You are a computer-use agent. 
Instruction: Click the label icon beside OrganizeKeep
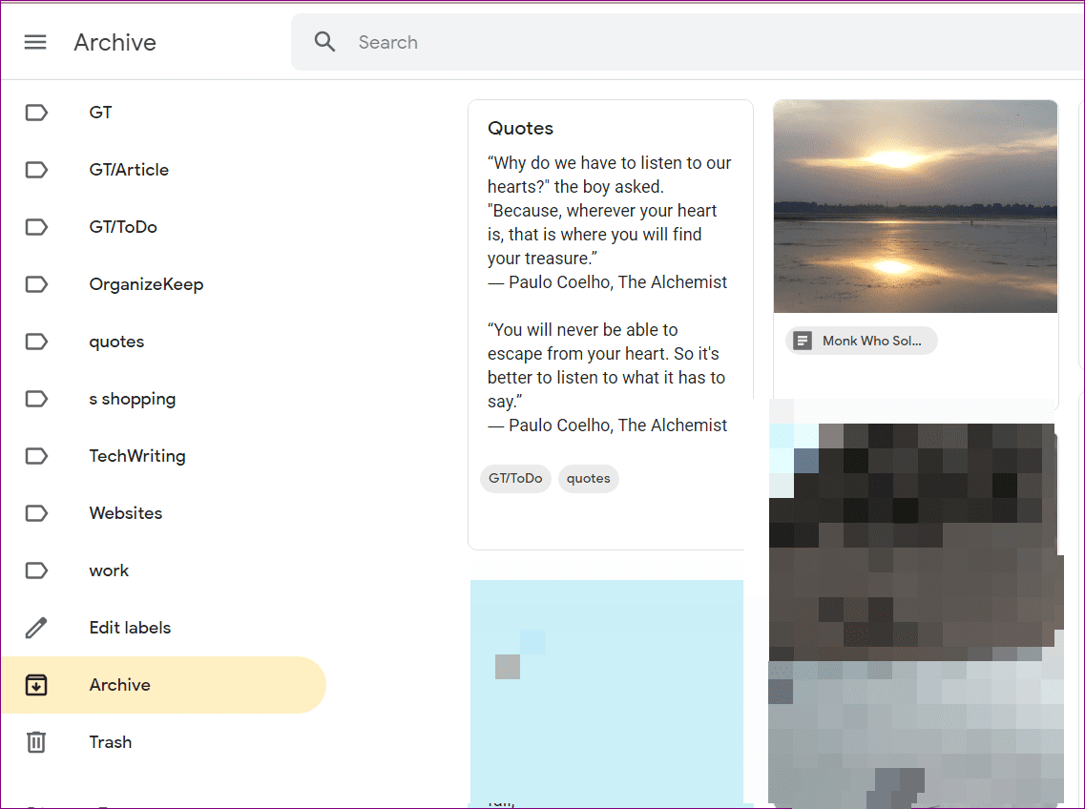[x=36, y=284]
